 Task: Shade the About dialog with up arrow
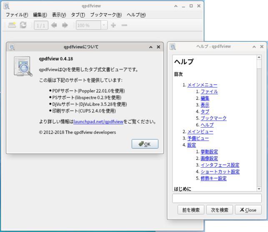tap(151, 47)
